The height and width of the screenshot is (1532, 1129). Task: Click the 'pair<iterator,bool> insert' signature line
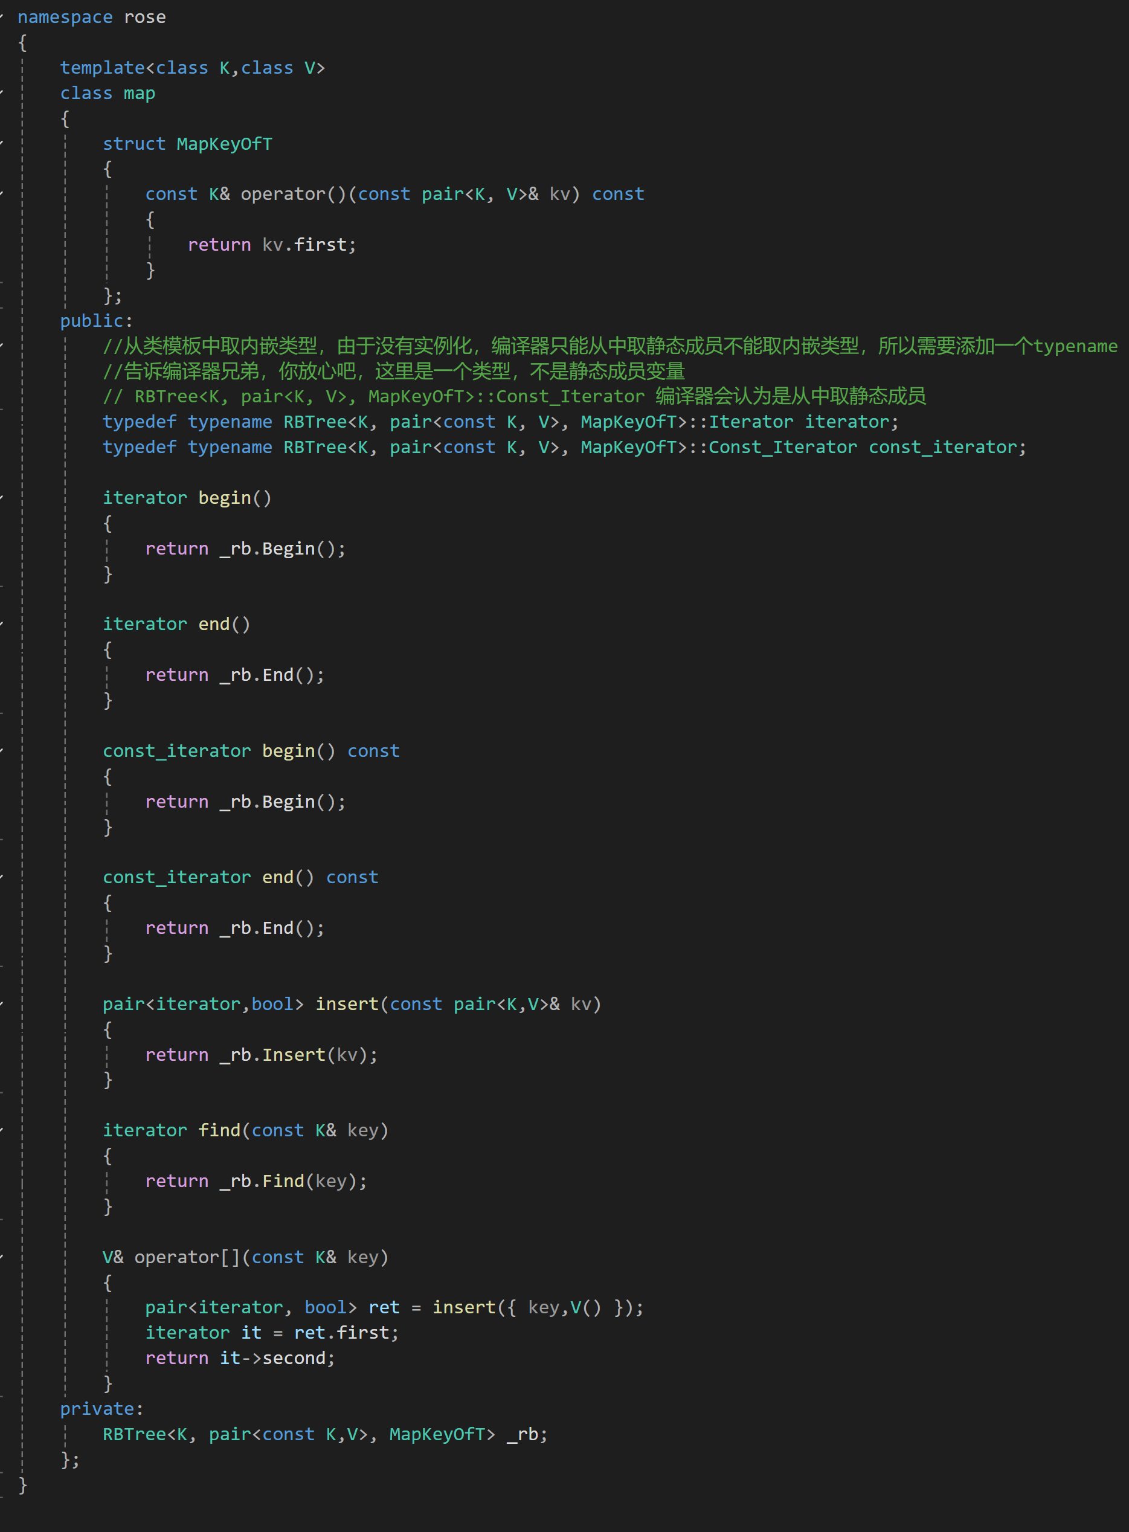pyautogui.click(x=352, y=1004)
